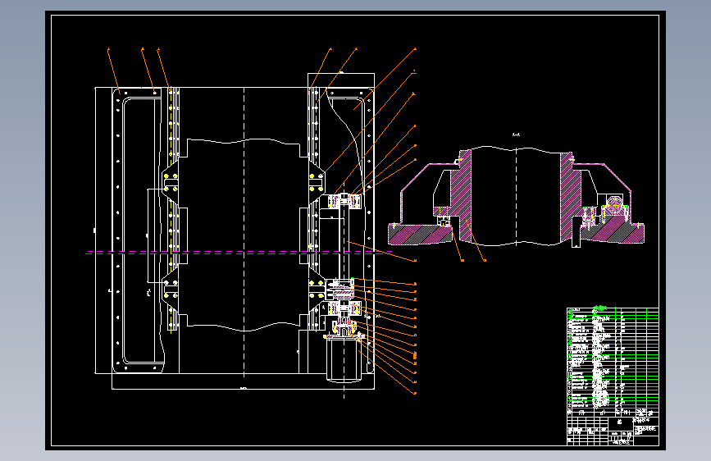Click the green parts list table

click(x=613, y=362)
